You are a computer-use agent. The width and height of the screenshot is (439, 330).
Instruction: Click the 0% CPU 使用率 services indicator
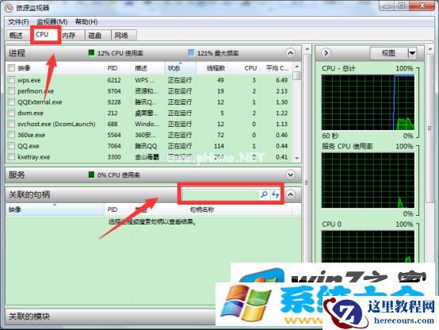[114, 175]
